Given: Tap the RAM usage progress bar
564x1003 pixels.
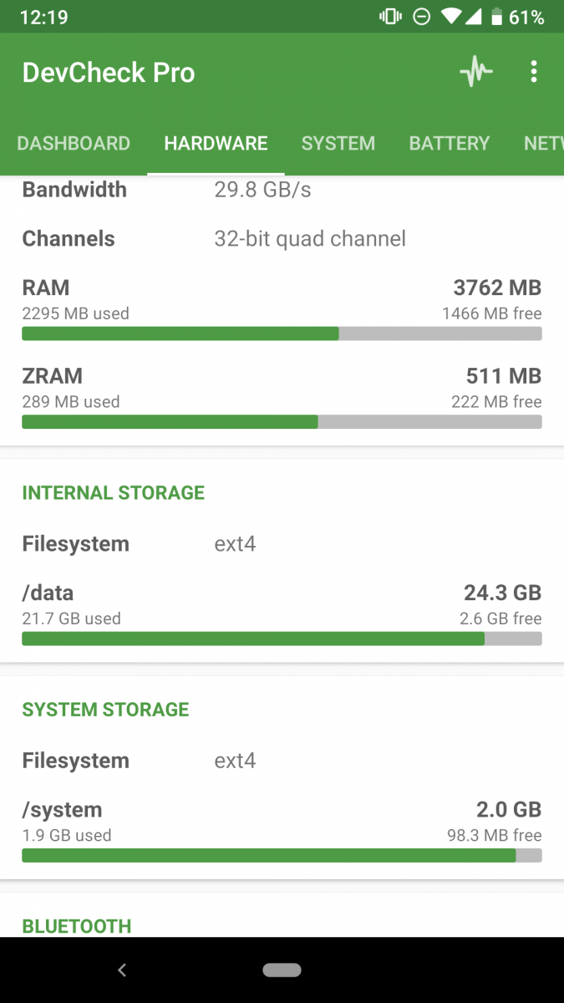Looking at the screenshot, I should tap(282, 333).
